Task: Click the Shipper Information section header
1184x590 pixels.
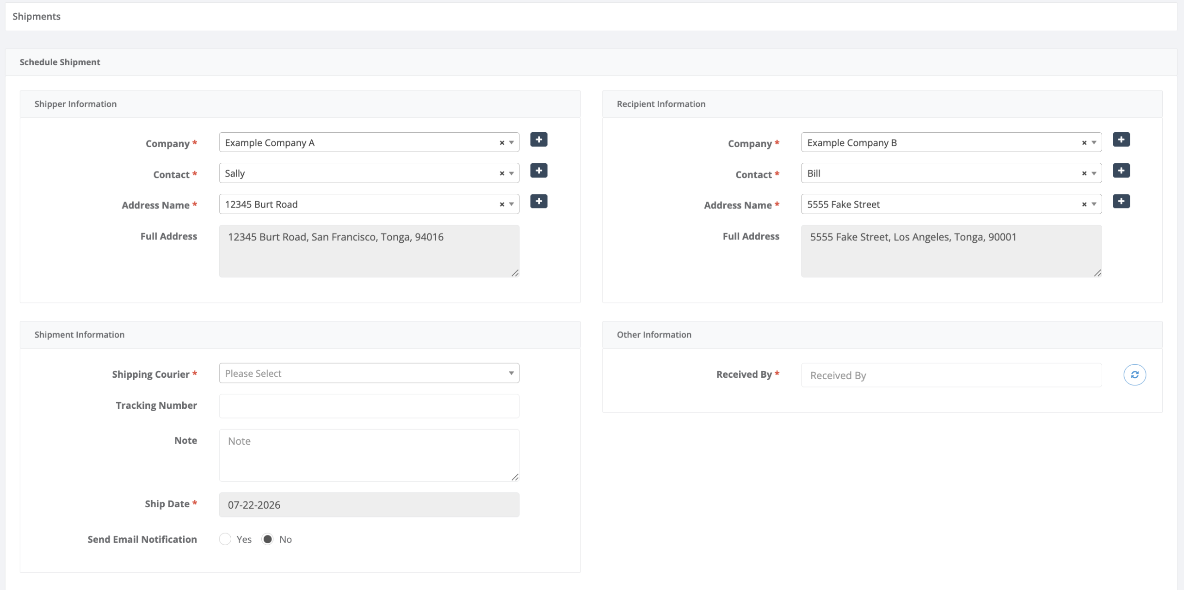Action: point(75,104)
